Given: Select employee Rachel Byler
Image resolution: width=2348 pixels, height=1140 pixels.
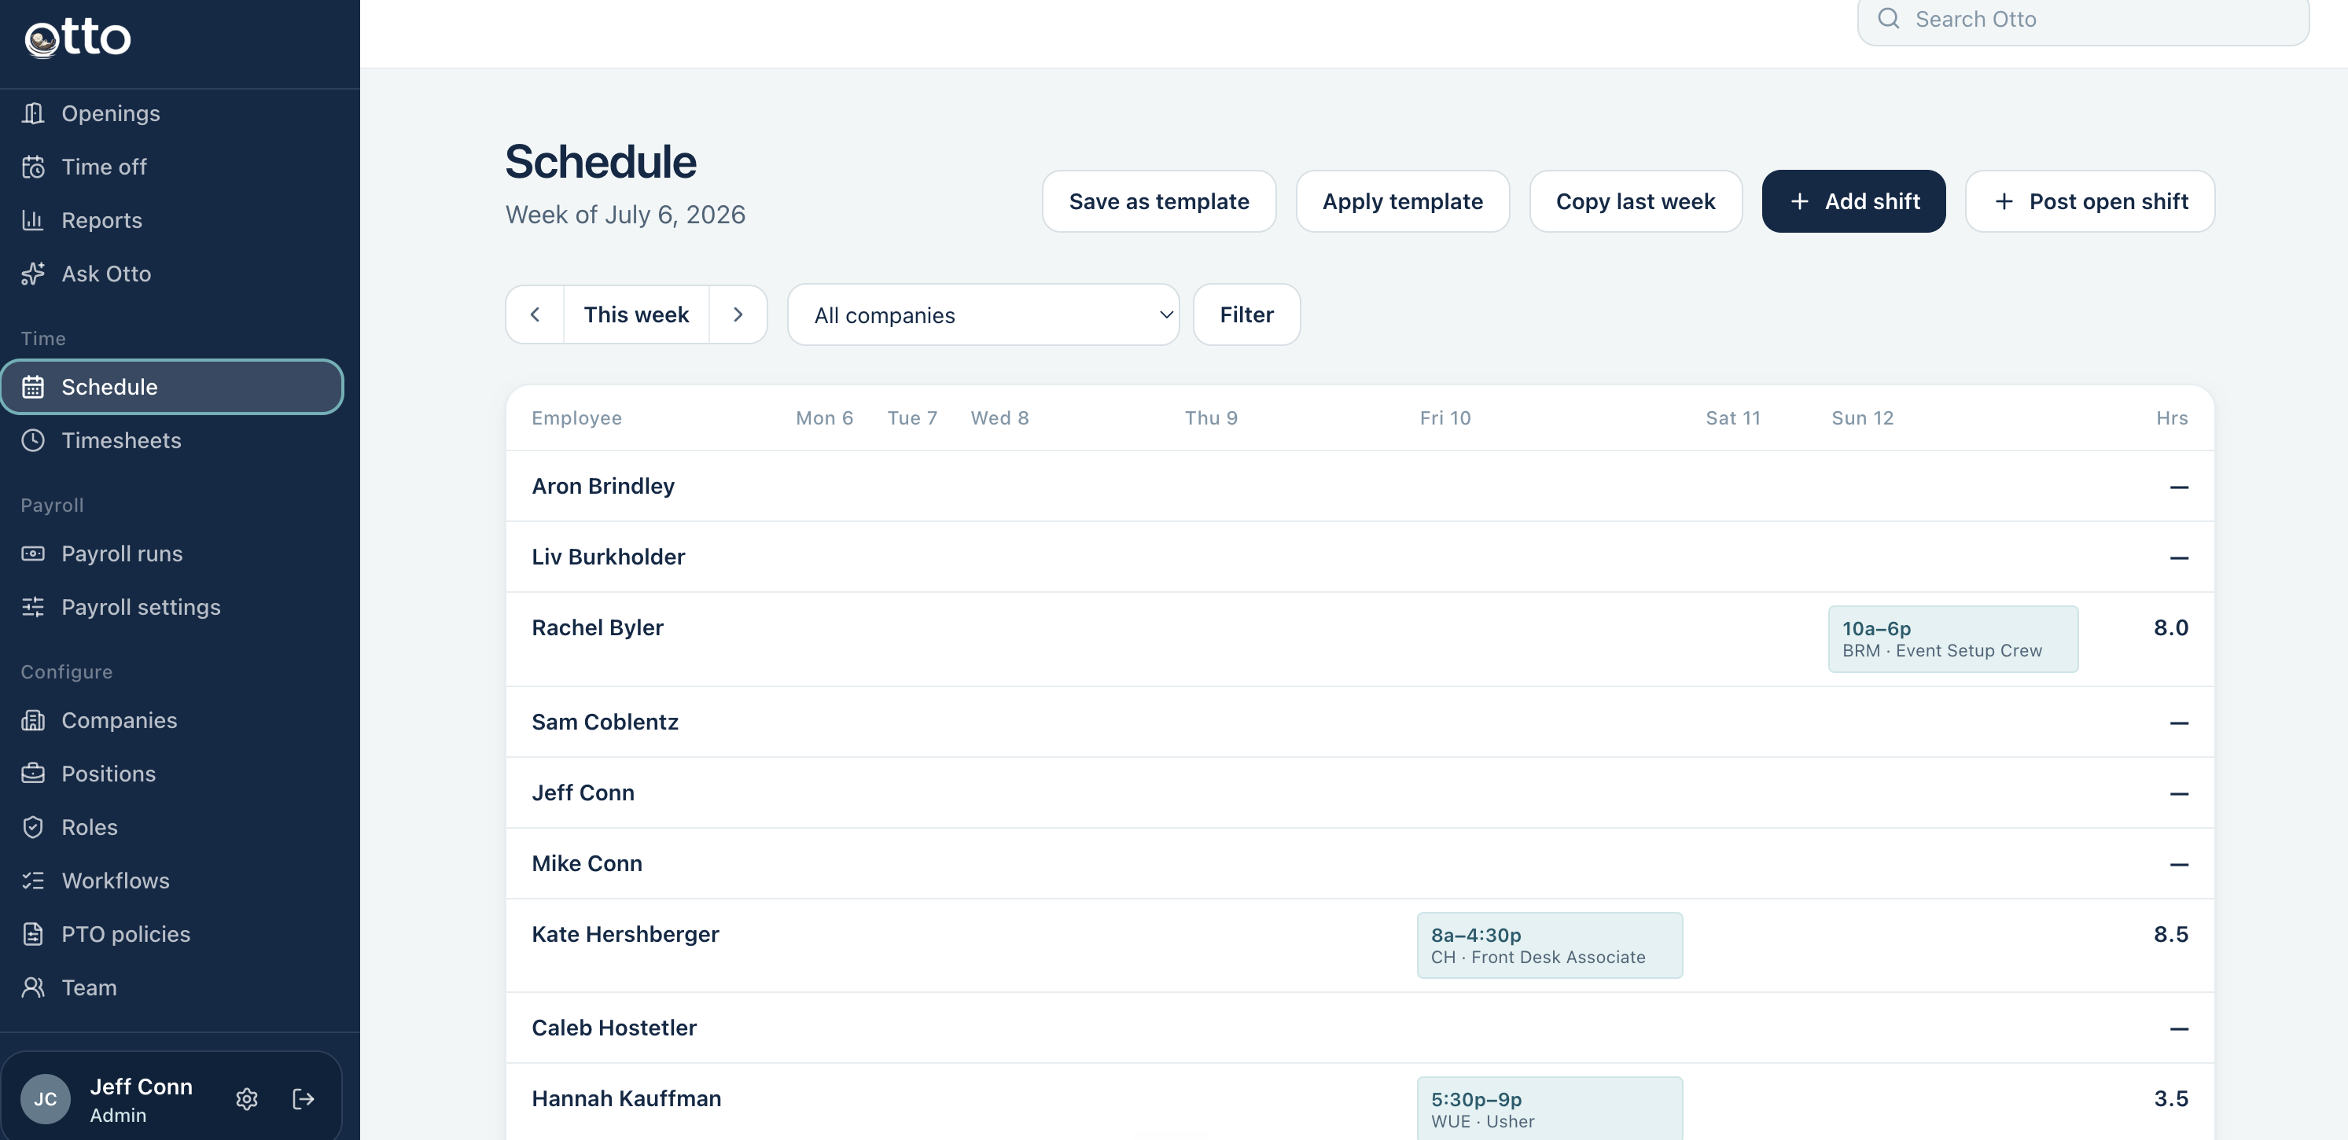Looking at the screenshot, I should [597, 628].
